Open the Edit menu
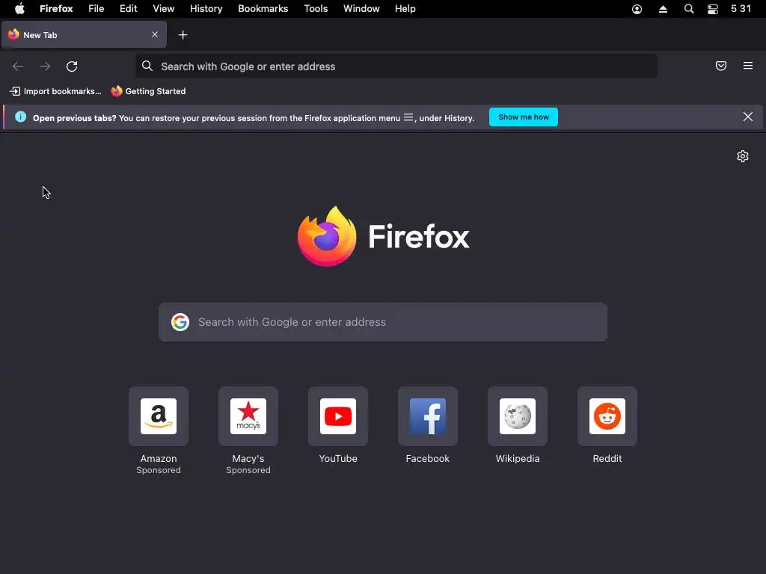 pos(129,9)
